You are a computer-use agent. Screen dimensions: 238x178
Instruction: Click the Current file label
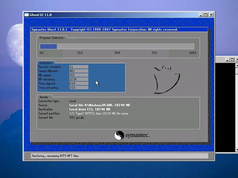tap(46, 117)
